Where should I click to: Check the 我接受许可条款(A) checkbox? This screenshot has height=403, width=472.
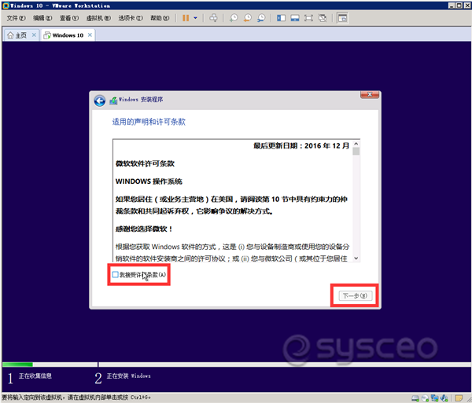(x=116, y=274)
